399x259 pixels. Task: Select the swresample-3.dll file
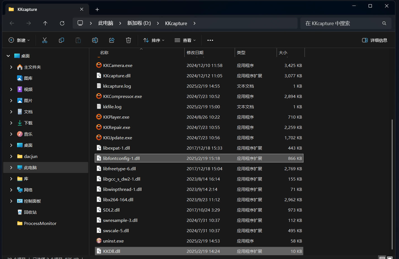click(x=199, y=220)
